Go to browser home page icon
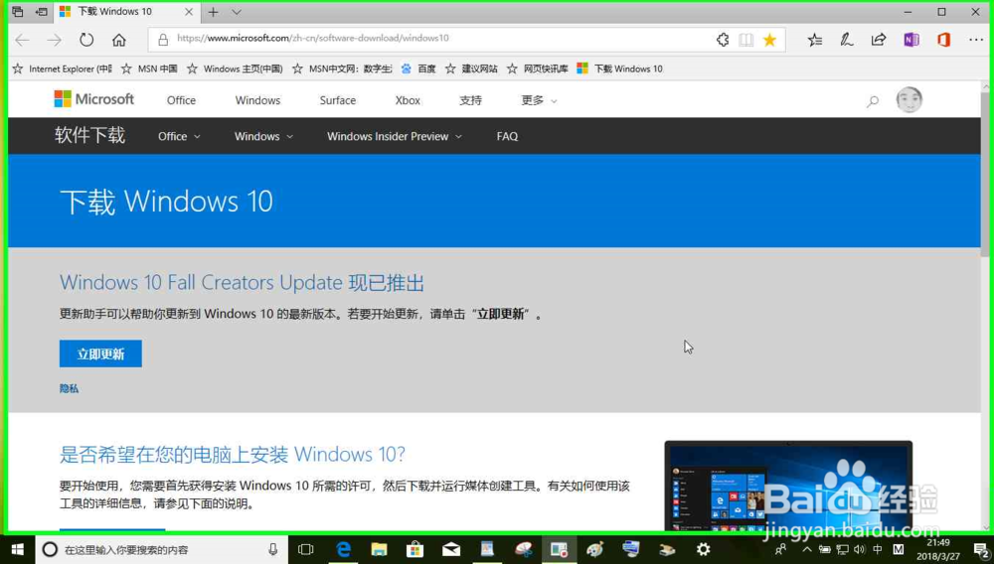Screen dimensions: 994x564 [x=118, y=40]
